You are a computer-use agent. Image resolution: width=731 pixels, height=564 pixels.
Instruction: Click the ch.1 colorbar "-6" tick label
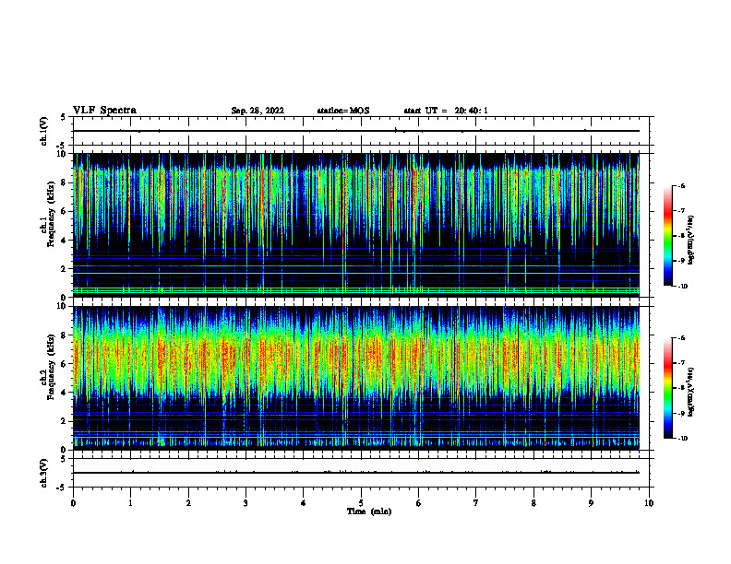(x=681, y=186)
